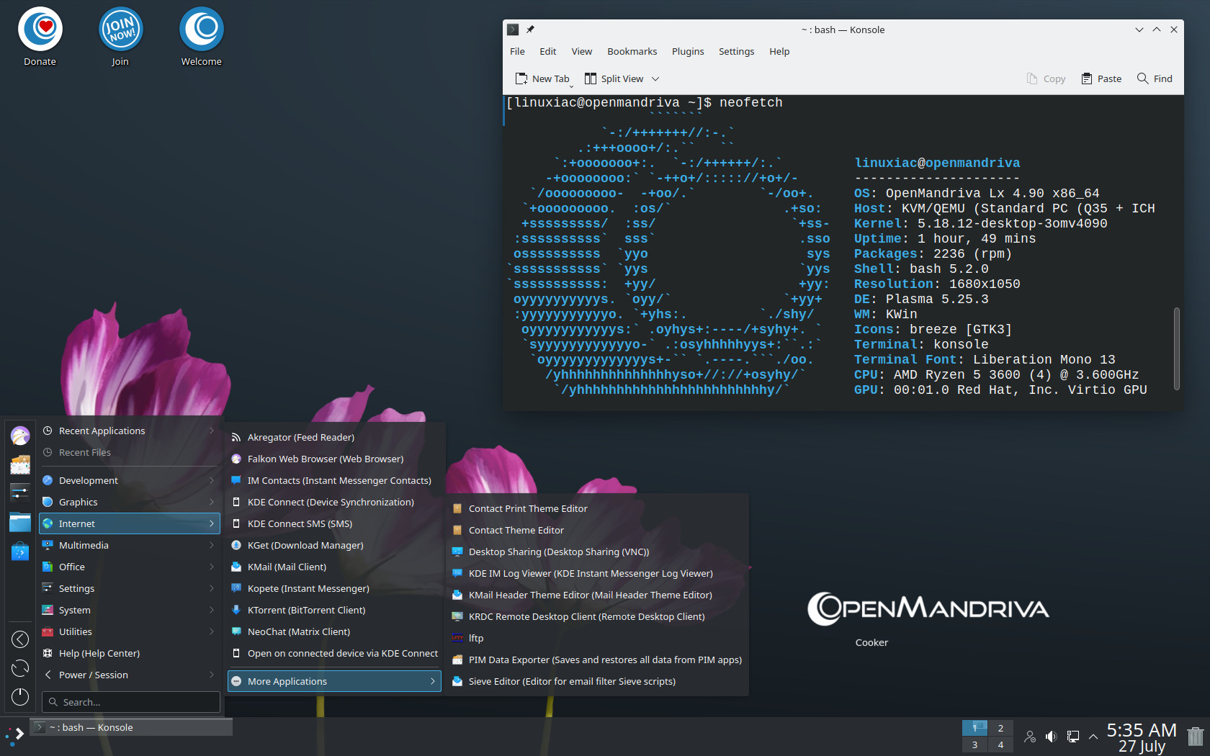Screen dimensions: 1210x756
Task: Open Contact Theme Editor
Action: click(597, 530)
